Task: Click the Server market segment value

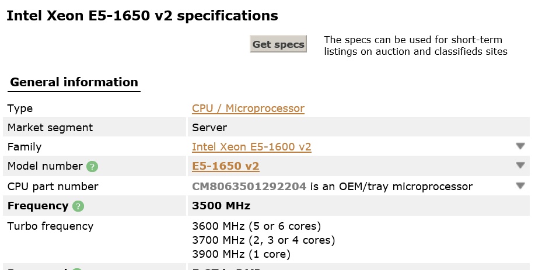Action: [x=209, y=128]
